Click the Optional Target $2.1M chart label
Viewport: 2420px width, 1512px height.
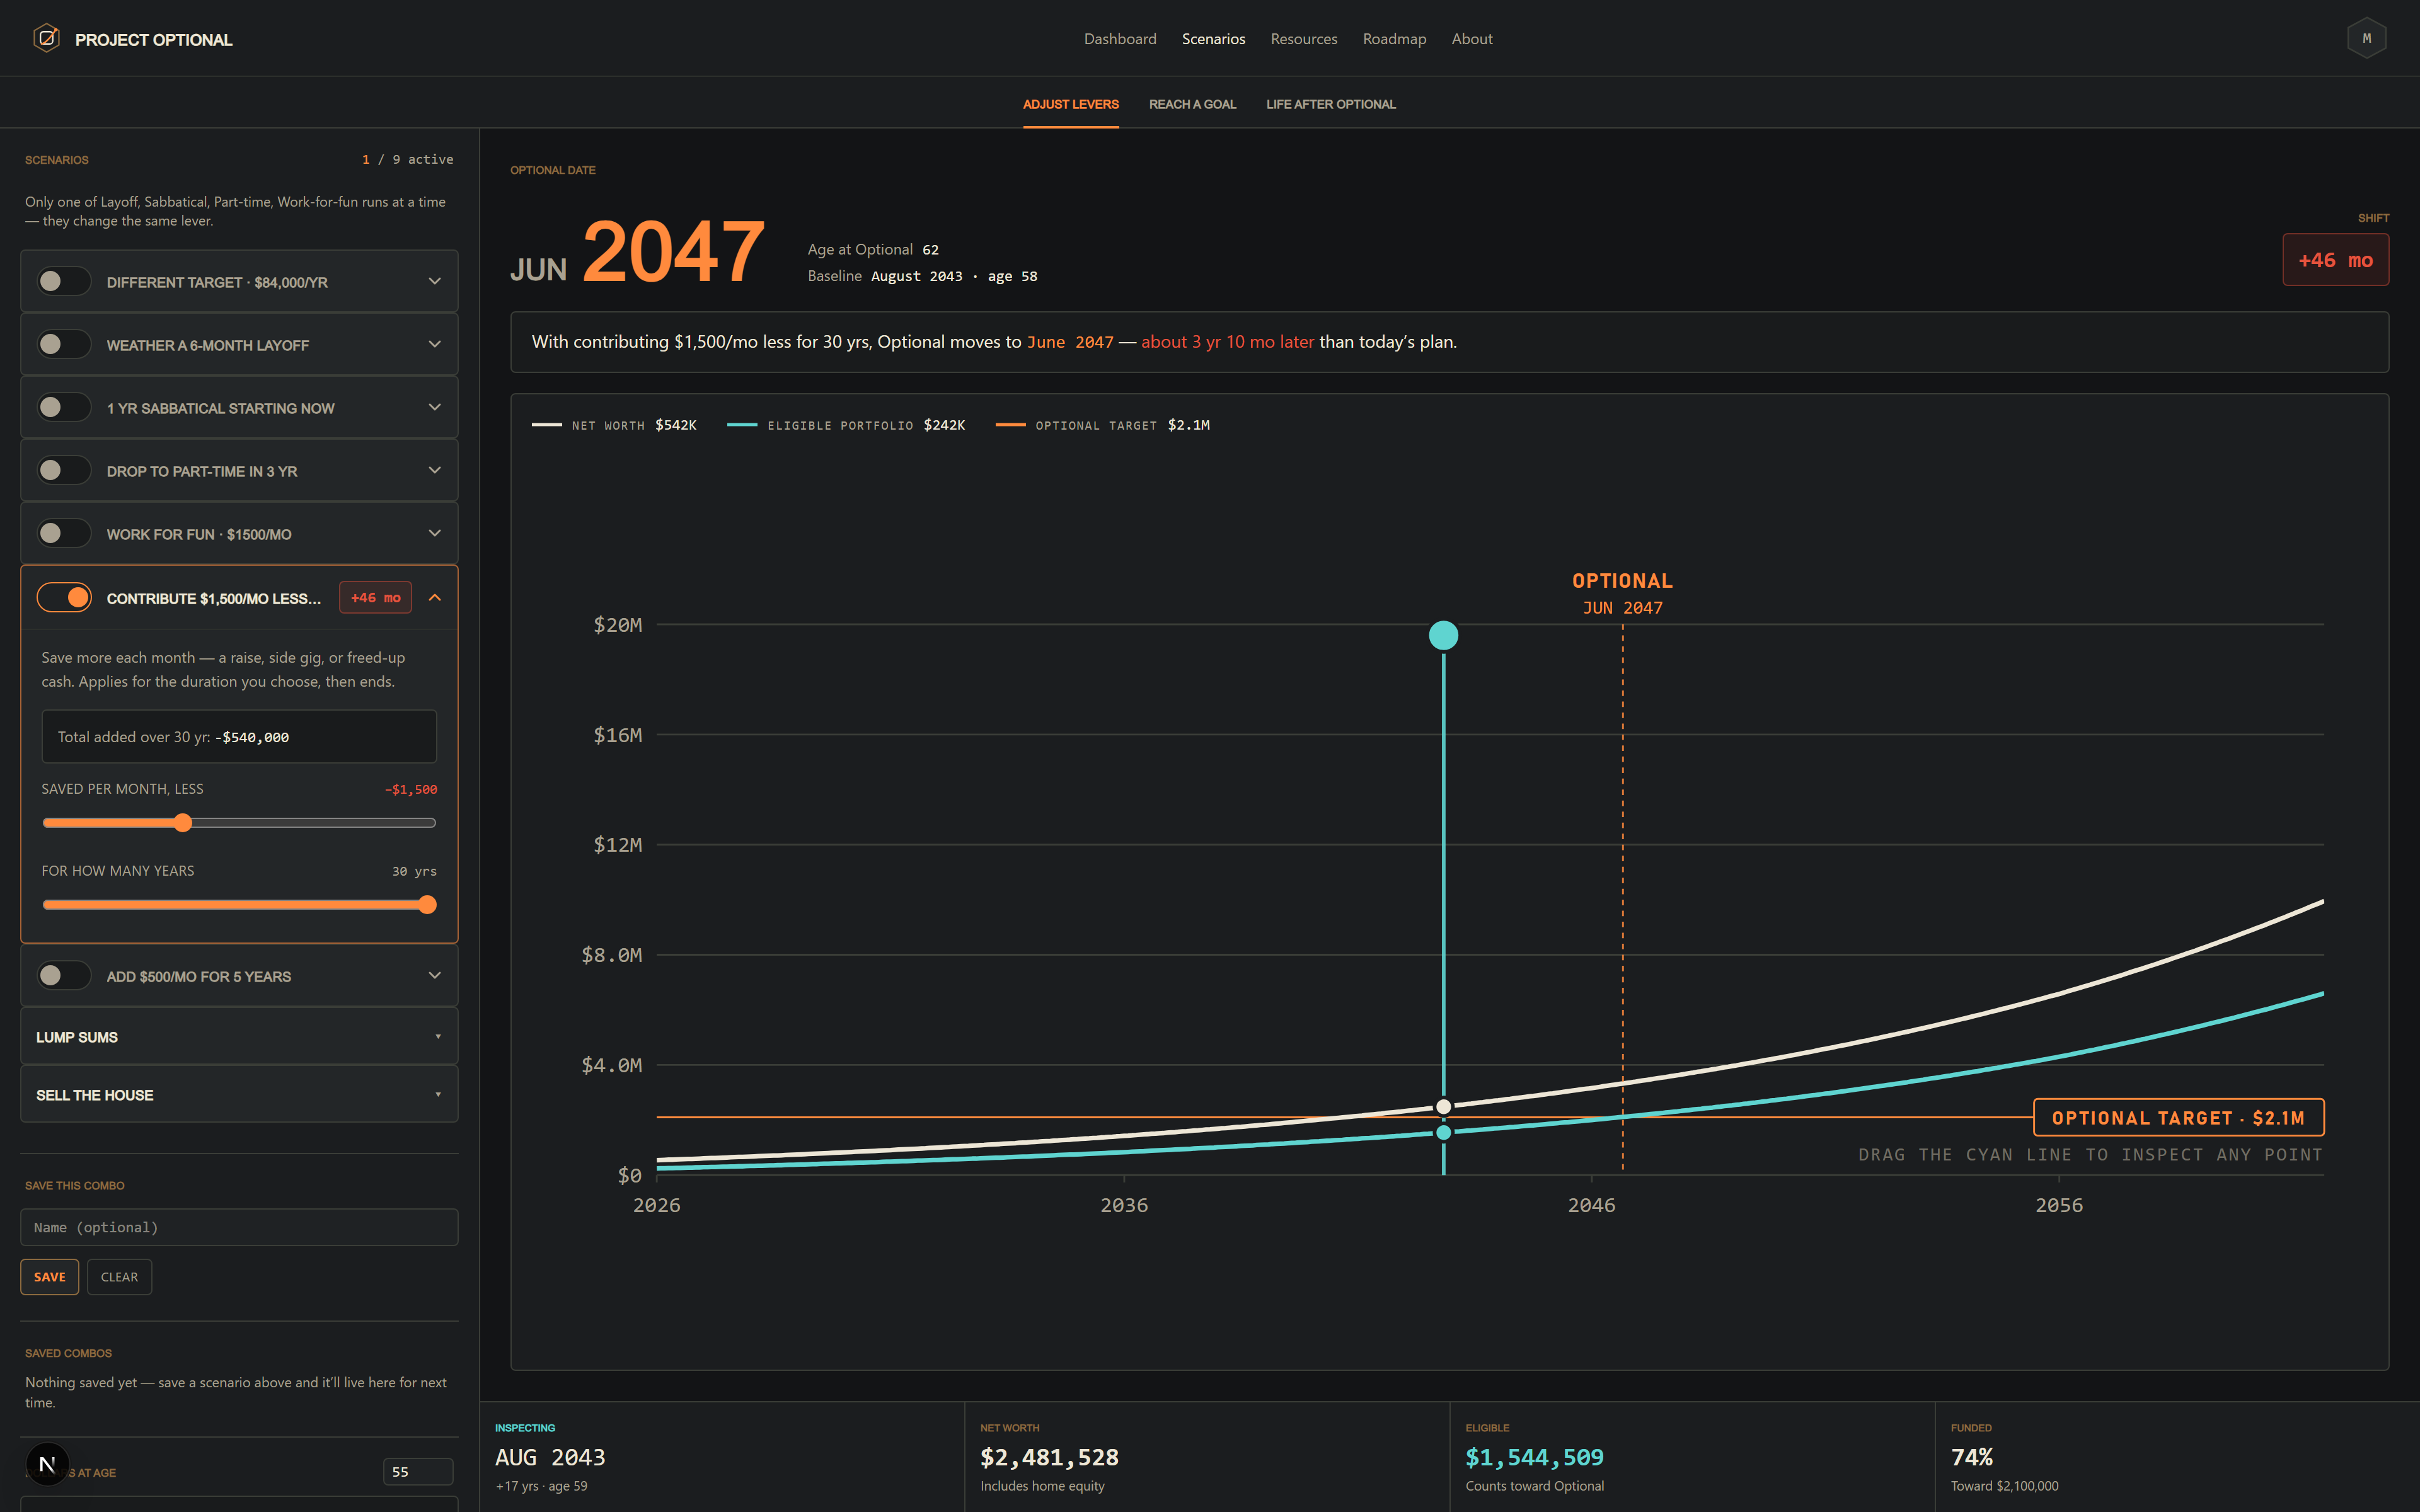[2178, 1118]
